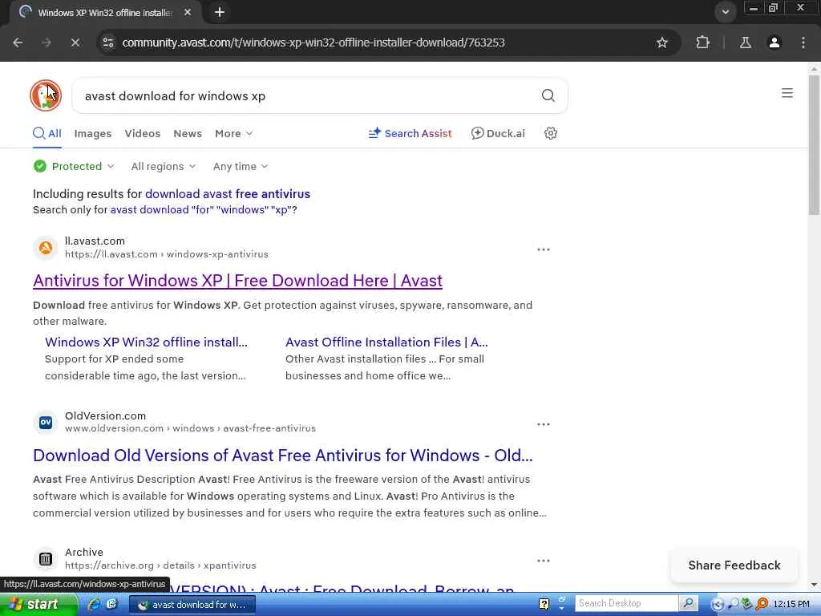Select the All results tab

(47, 134)
